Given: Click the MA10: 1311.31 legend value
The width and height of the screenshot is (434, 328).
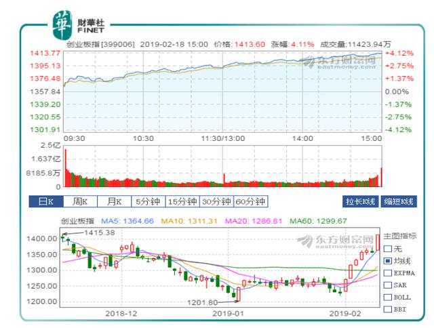Looking at the screenshot, I should point(189,221).
